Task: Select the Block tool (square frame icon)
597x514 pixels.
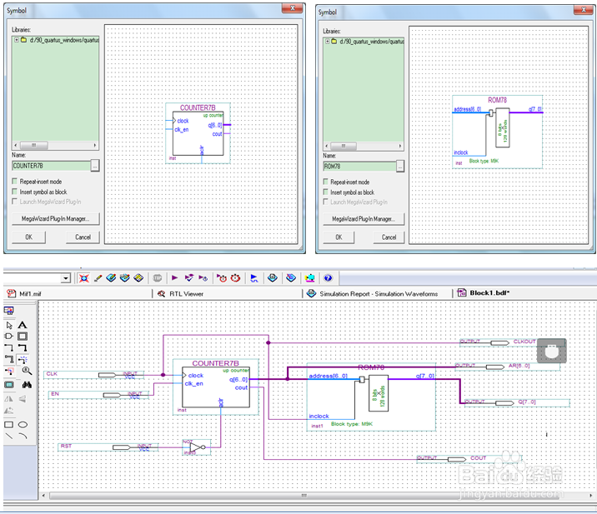Action: (x=23, y=337)
